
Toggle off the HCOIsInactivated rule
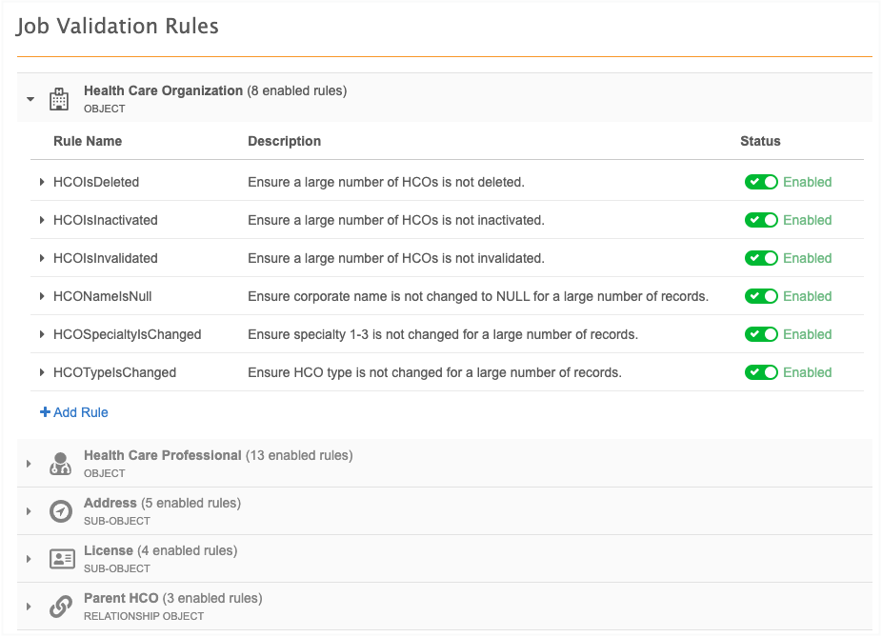761,220
